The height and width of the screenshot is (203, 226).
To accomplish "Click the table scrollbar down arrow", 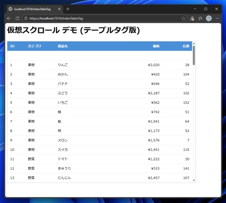I will click(194, 180).
